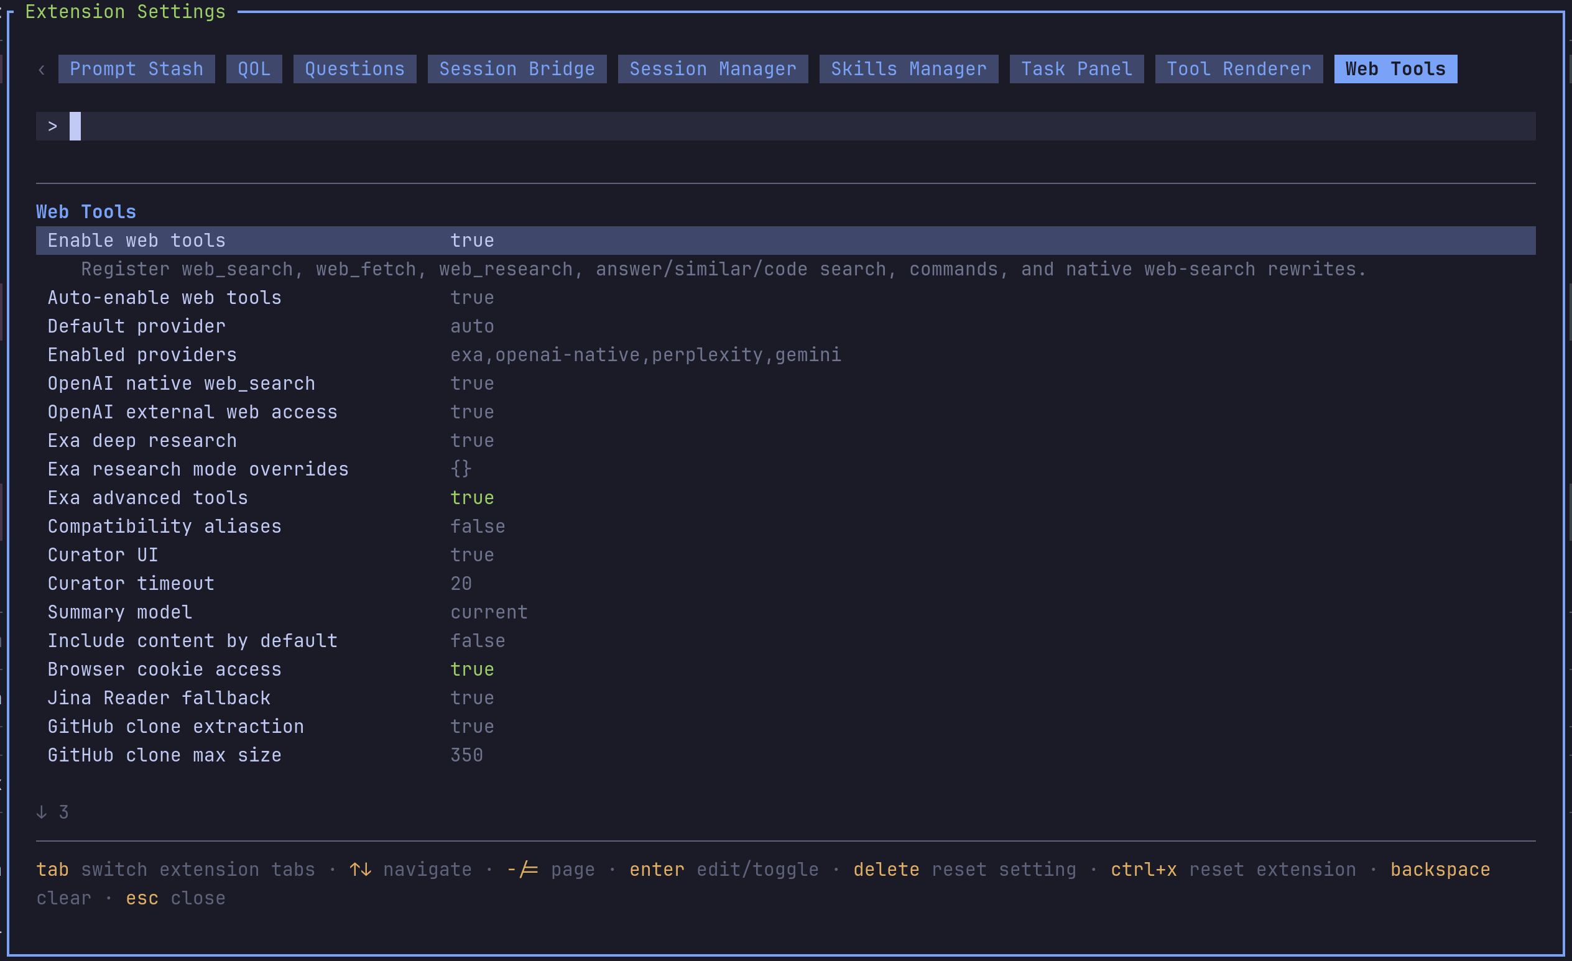Toggle Auto-enable web tools value

472,298
